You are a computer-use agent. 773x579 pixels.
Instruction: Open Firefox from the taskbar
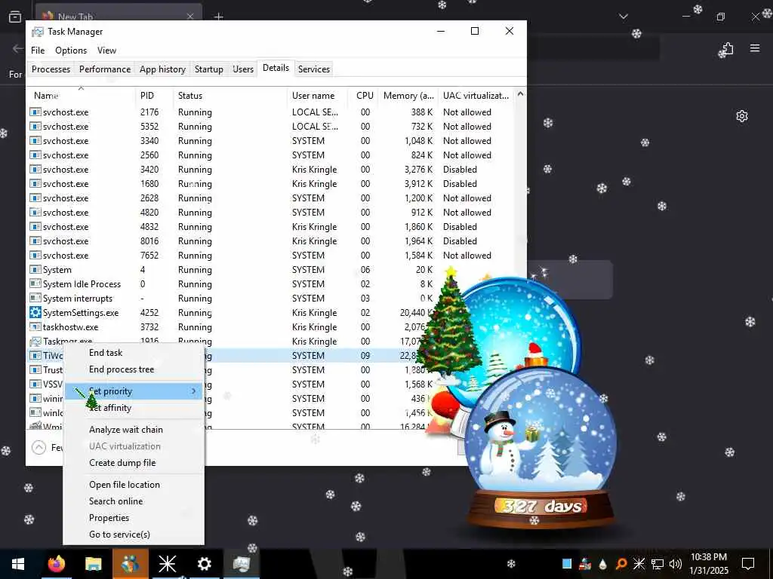56,564
